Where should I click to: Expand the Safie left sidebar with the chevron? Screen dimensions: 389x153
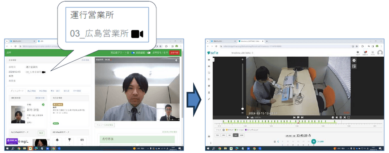[211, 143]
